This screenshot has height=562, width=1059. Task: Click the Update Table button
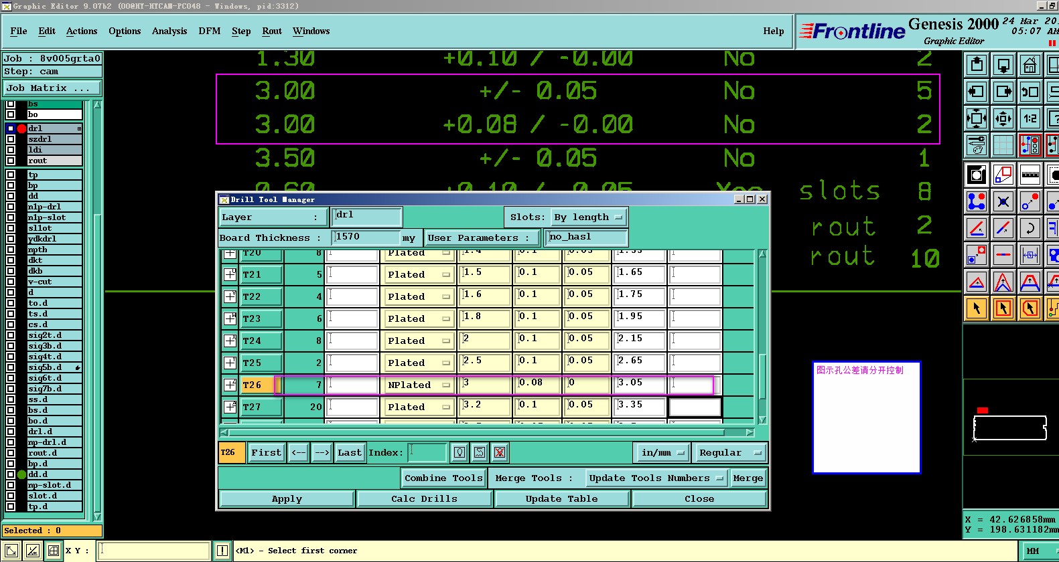pos(561,499)
